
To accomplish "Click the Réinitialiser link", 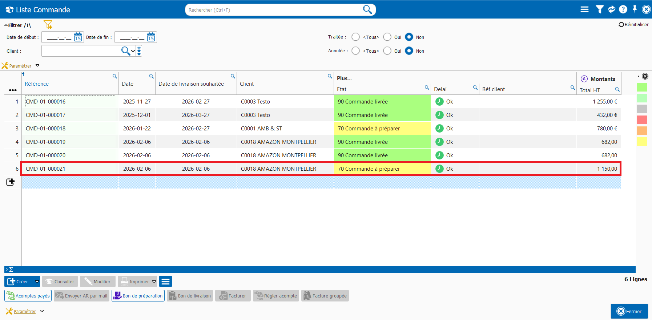I will click(x=633, y=25).
